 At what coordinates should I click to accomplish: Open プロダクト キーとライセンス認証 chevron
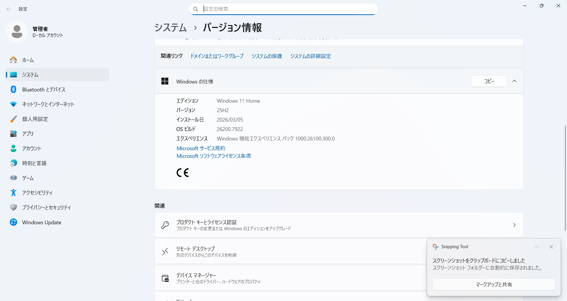point(514,225)
